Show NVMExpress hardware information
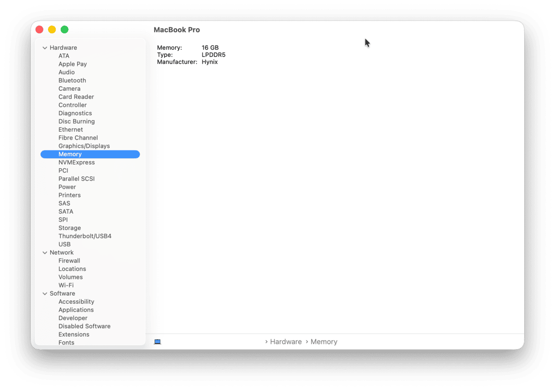Viewport: 555px width, 390px height. [x=76, y=162]
